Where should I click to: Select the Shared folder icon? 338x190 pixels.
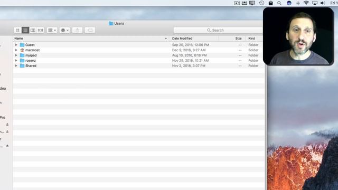click(x=22, y=65)
